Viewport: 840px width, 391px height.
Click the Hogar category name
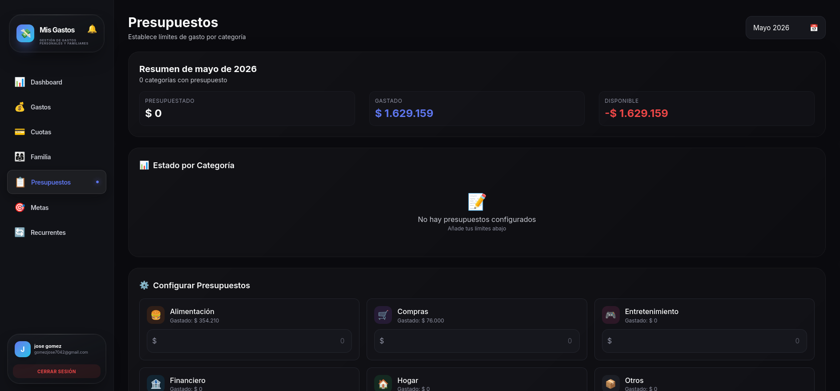click(x=408, y=380)
